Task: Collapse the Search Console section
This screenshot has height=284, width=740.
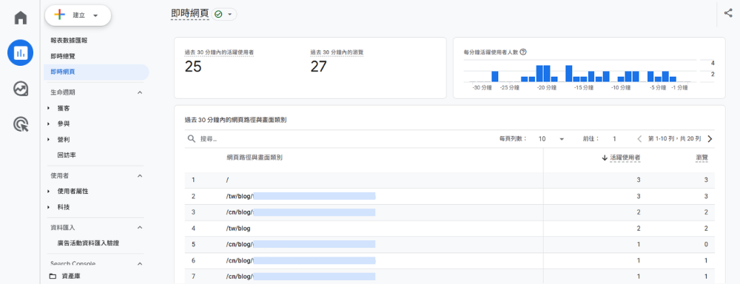Action: pyautogui.click(x=140, y=264)
